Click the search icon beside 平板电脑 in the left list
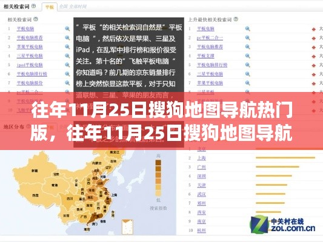Viewport: 323px width, 242px height. coord(67,29)
